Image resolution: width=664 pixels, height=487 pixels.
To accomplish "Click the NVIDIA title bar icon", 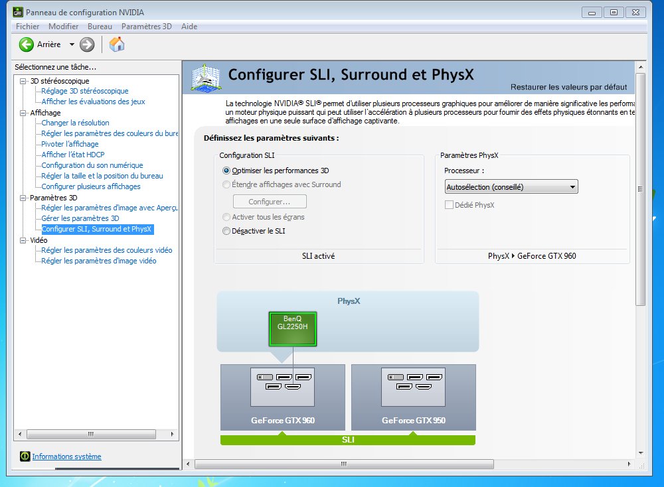I will [18, 13].
